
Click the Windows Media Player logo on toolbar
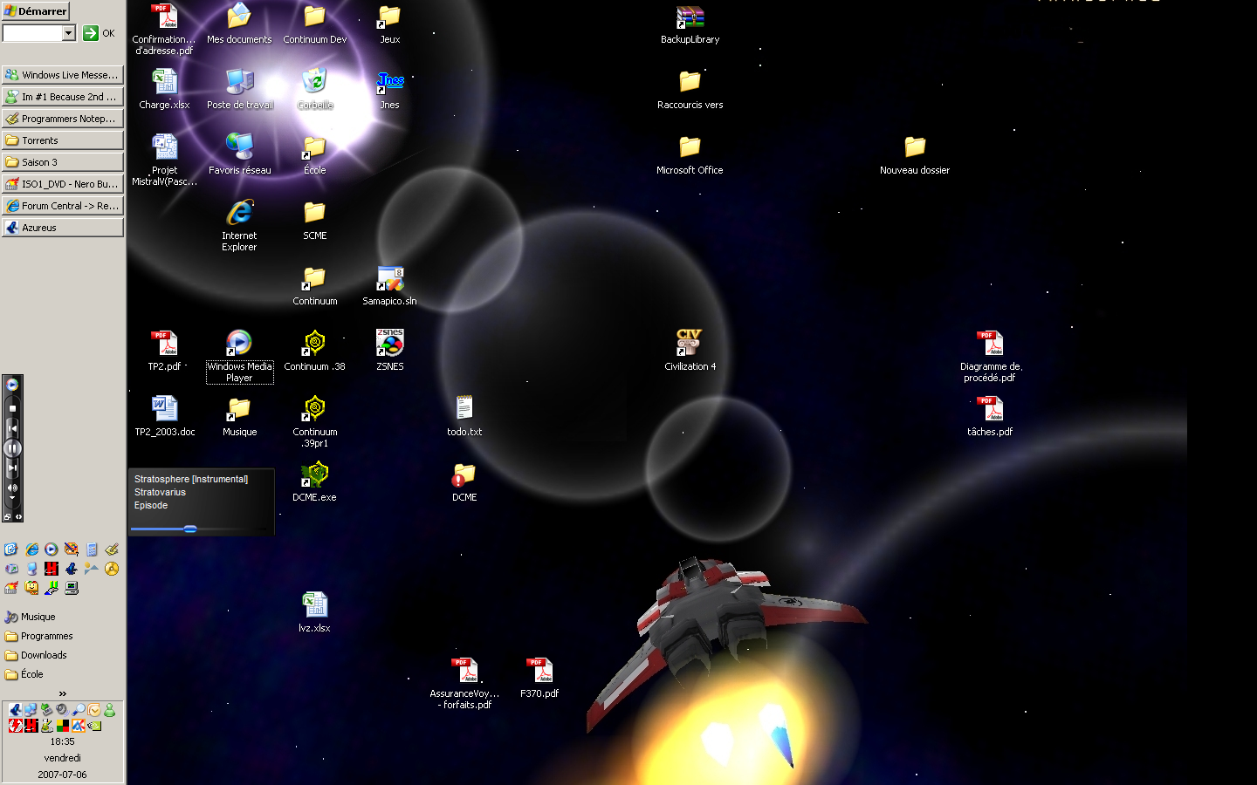pyautogui.click(x=12, y=384)
